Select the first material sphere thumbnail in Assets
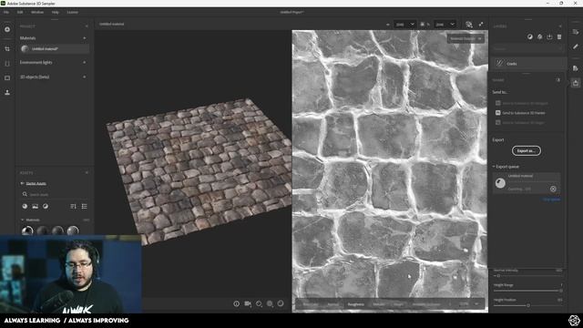 coord(27,231)
